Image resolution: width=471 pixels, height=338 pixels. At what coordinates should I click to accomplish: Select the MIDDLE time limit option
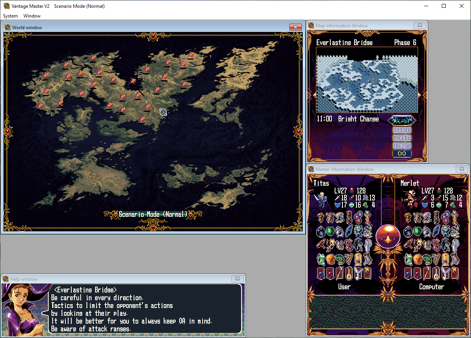(402, 138)
